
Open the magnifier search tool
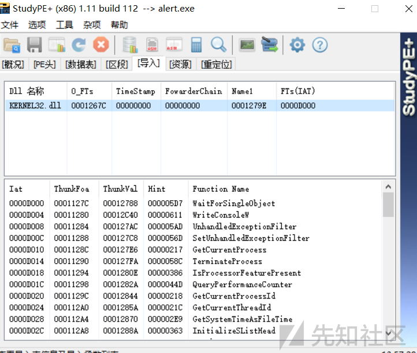[x=218, y=45]
